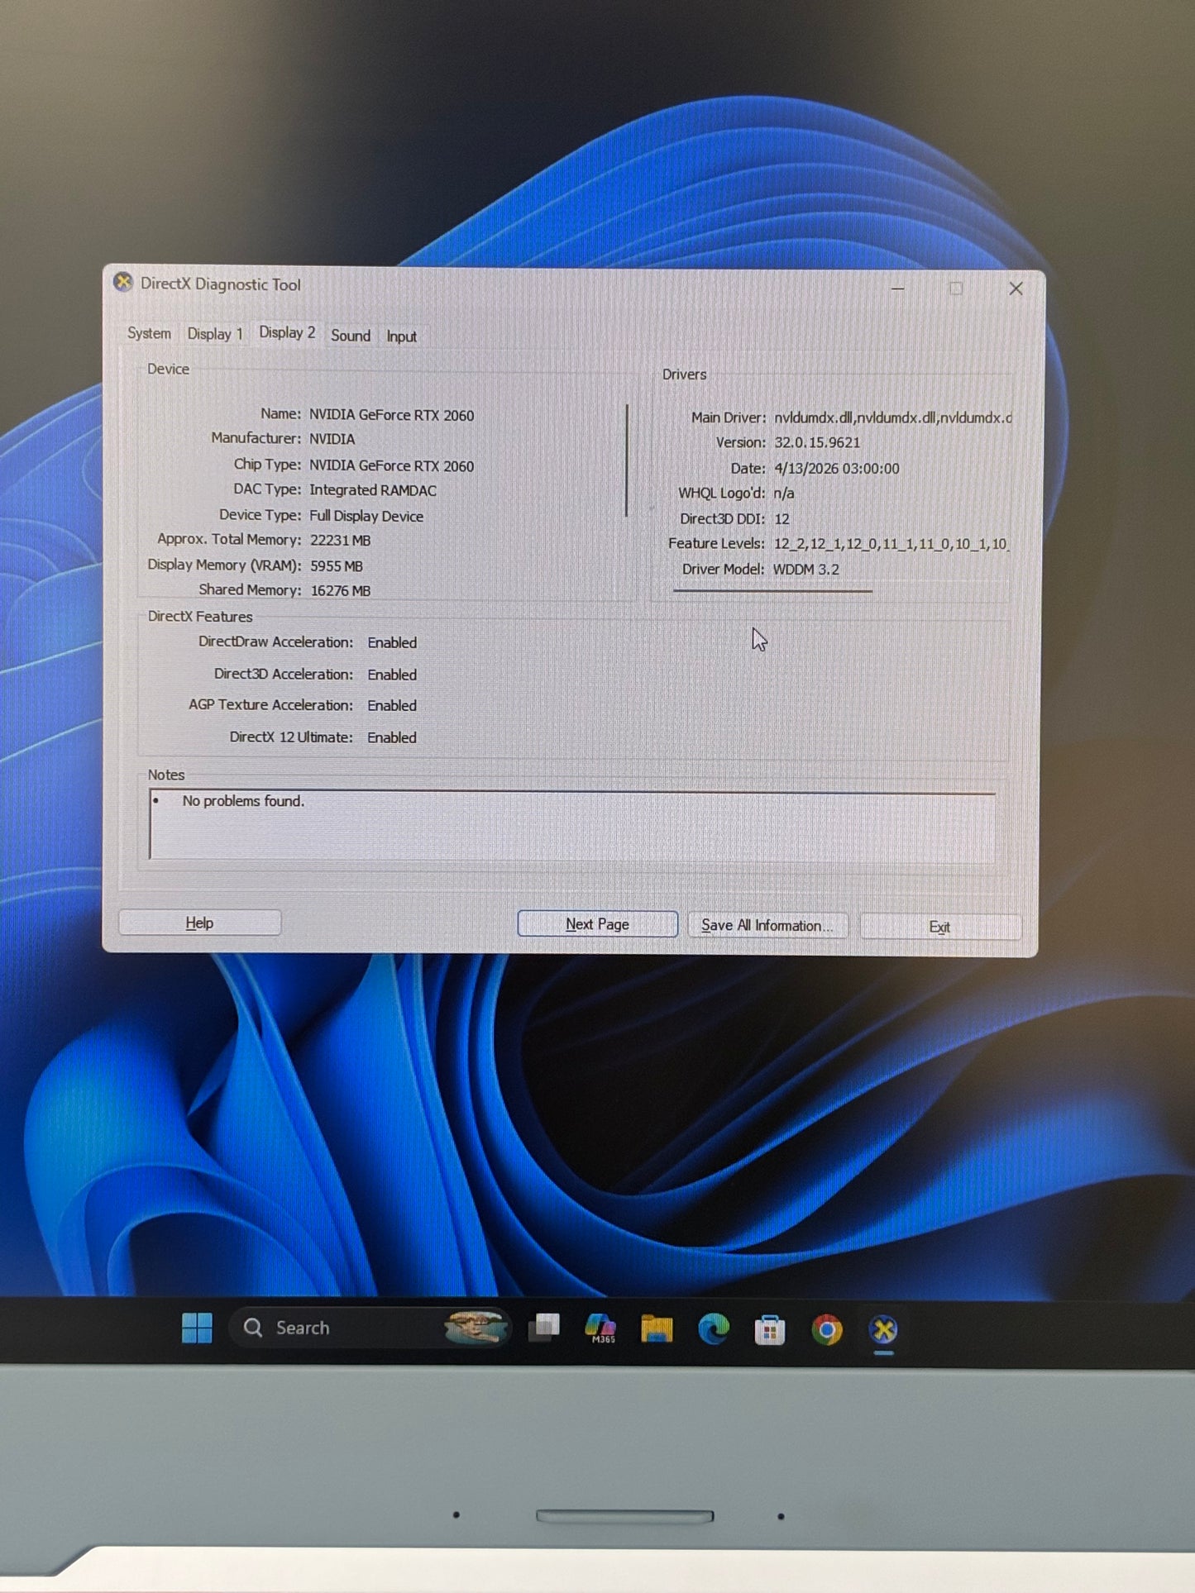The width and height of the screenshot is (1195, 1593).
Task: Click the taskbar Search box
Action: 370,1328
